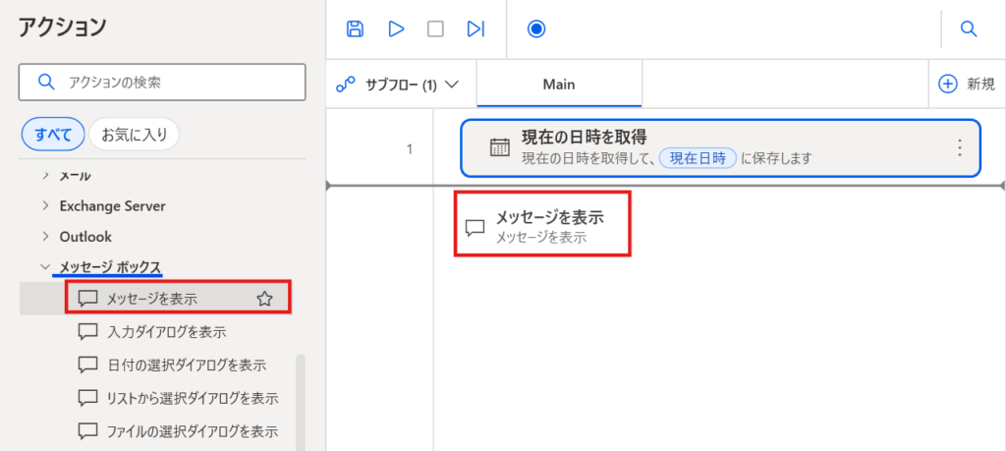Run the flow with the play icon
1006x451 pixels.
point(397,28)
